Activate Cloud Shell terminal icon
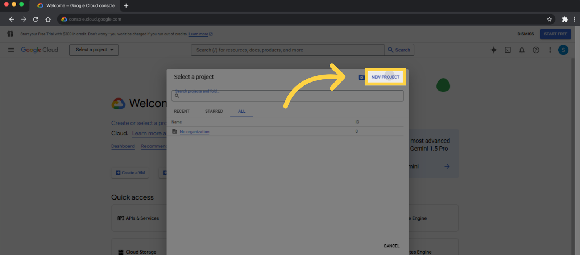This screenshot has height=255, width=580. point(507,50)
